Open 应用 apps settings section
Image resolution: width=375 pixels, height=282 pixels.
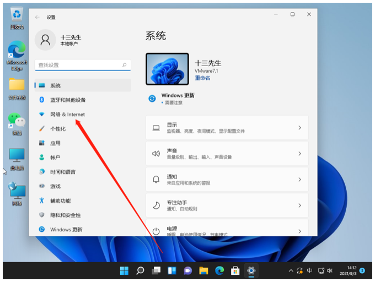coord(55,143)
